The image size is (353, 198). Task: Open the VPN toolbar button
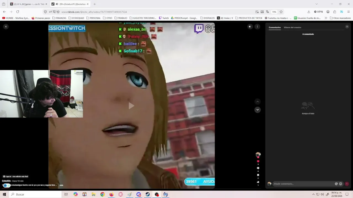[319, 12]
